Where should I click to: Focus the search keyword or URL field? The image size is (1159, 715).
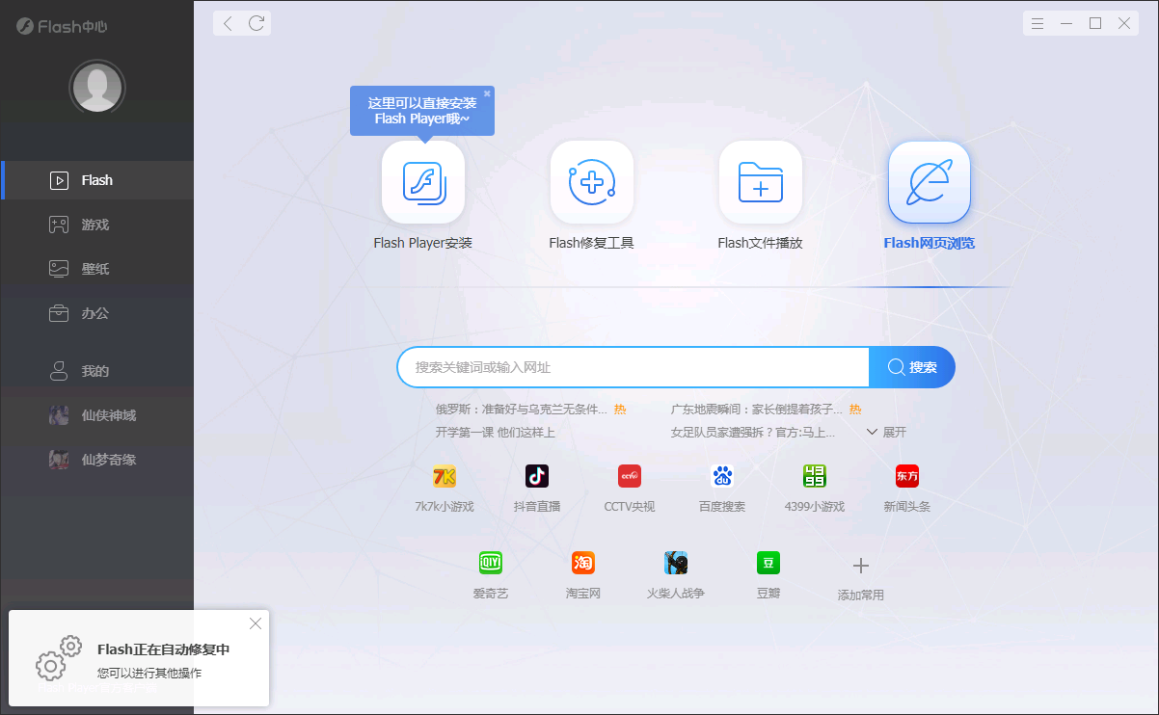[633, 367]
